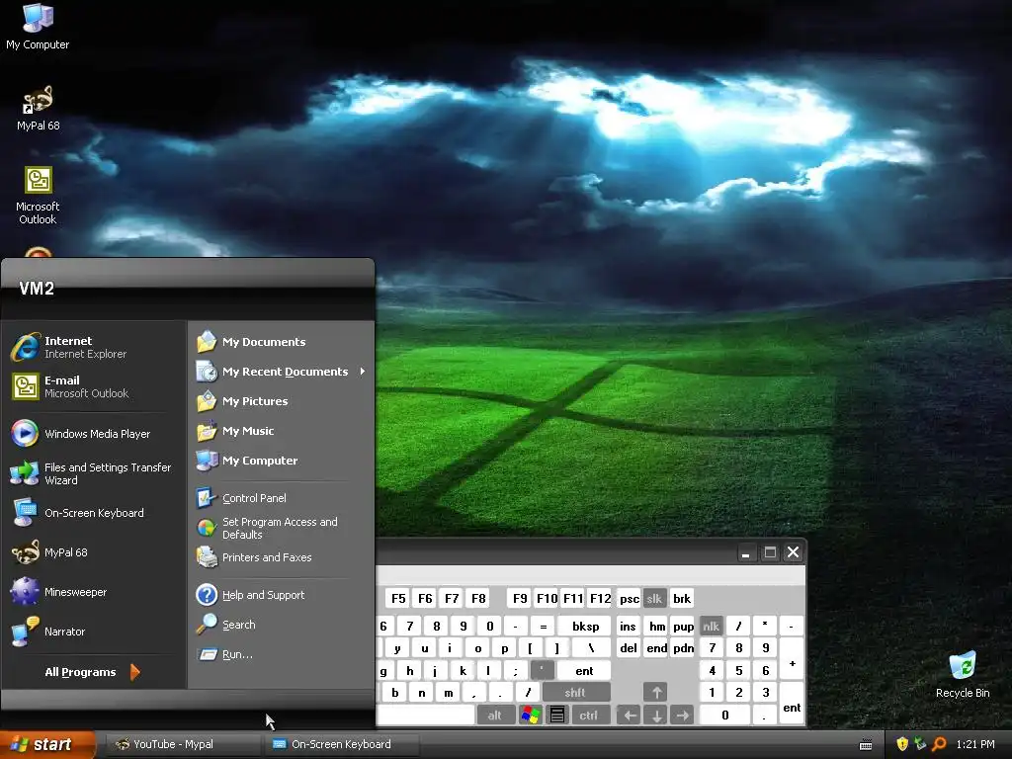Click the right arrow key on On-Screen Keyboard
This screenshot has width=1012, height=759.
[x=683, y=716]
